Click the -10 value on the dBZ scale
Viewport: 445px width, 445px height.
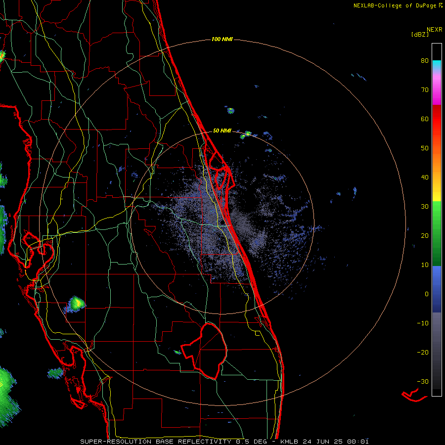click(x=423, y=323)
